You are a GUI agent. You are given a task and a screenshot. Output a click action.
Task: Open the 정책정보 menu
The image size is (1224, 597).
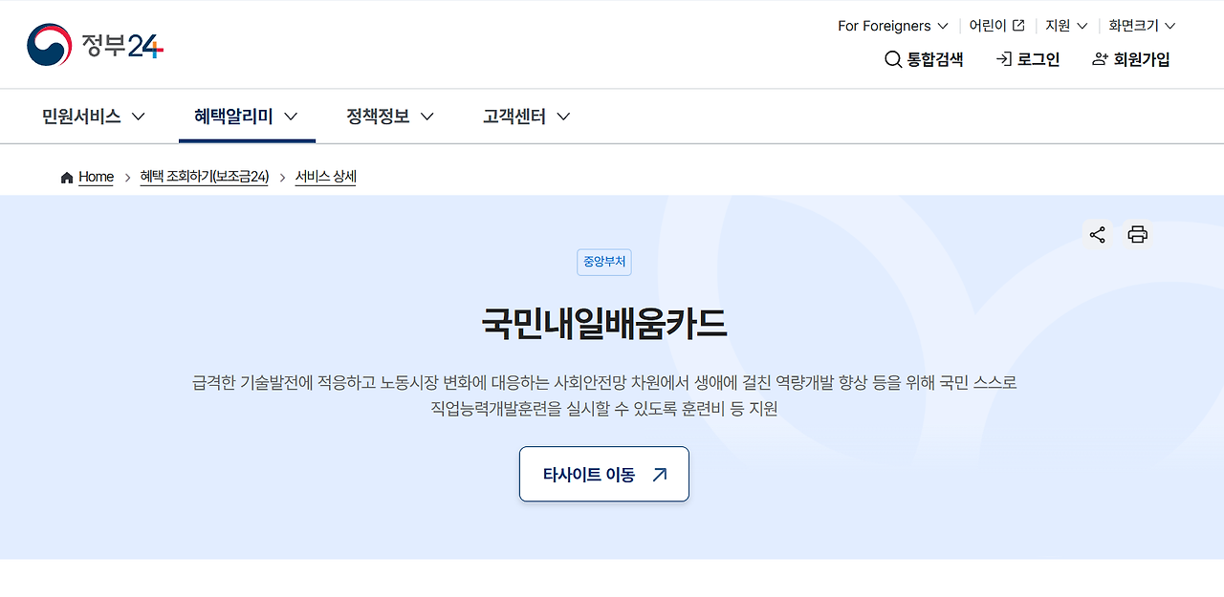(390, 117)
